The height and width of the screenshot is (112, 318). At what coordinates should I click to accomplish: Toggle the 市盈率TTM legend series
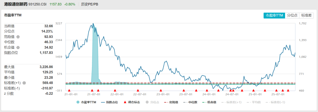click(x=86, y=102)
